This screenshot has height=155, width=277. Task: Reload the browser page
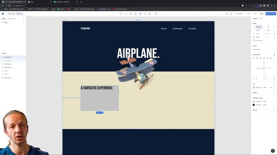(10, 6)
